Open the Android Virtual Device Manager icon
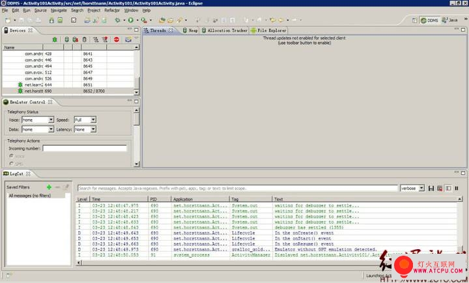 pos(60,20)
